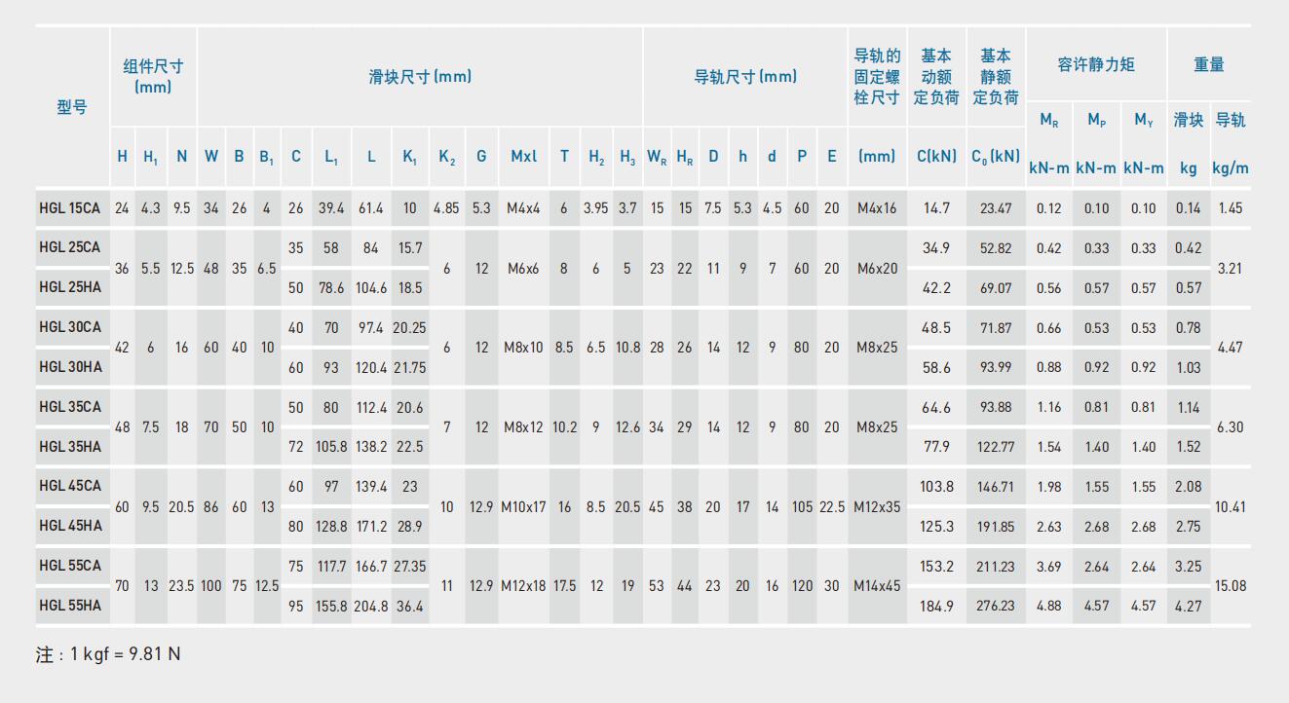Screen dimensions: 1289x703
Task: Click the 型号 column header
Action: pos(72,107)
